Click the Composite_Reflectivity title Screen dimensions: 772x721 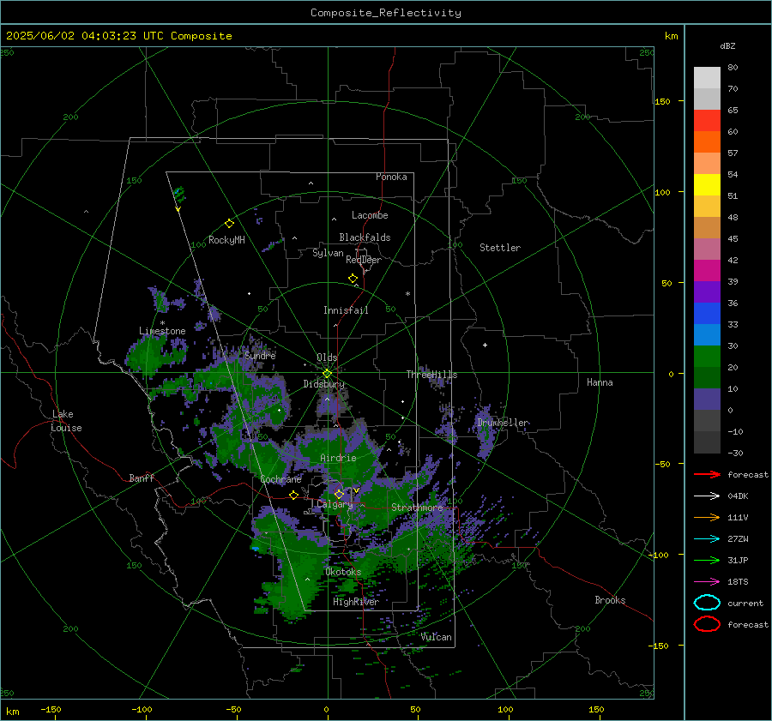[x=386, y=13]
